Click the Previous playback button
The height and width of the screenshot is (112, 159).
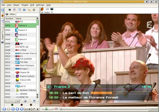click(x=4, y=109)
